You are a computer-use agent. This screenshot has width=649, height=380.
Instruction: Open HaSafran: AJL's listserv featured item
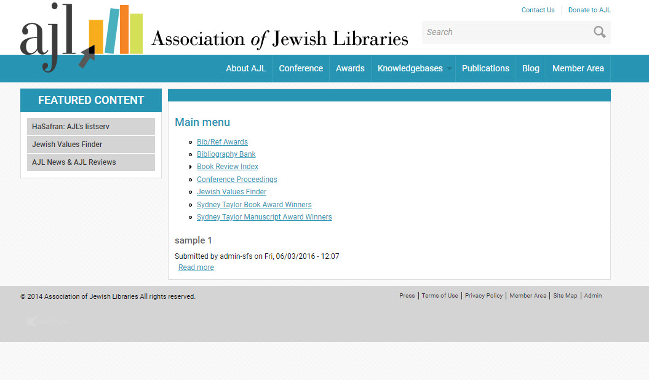point(91,127)
